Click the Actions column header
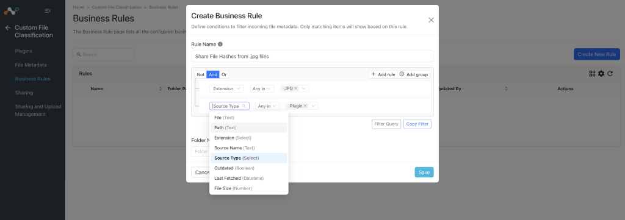Image resolution: width=625 pixels, height=220 pixels. [x=565, y=89]
